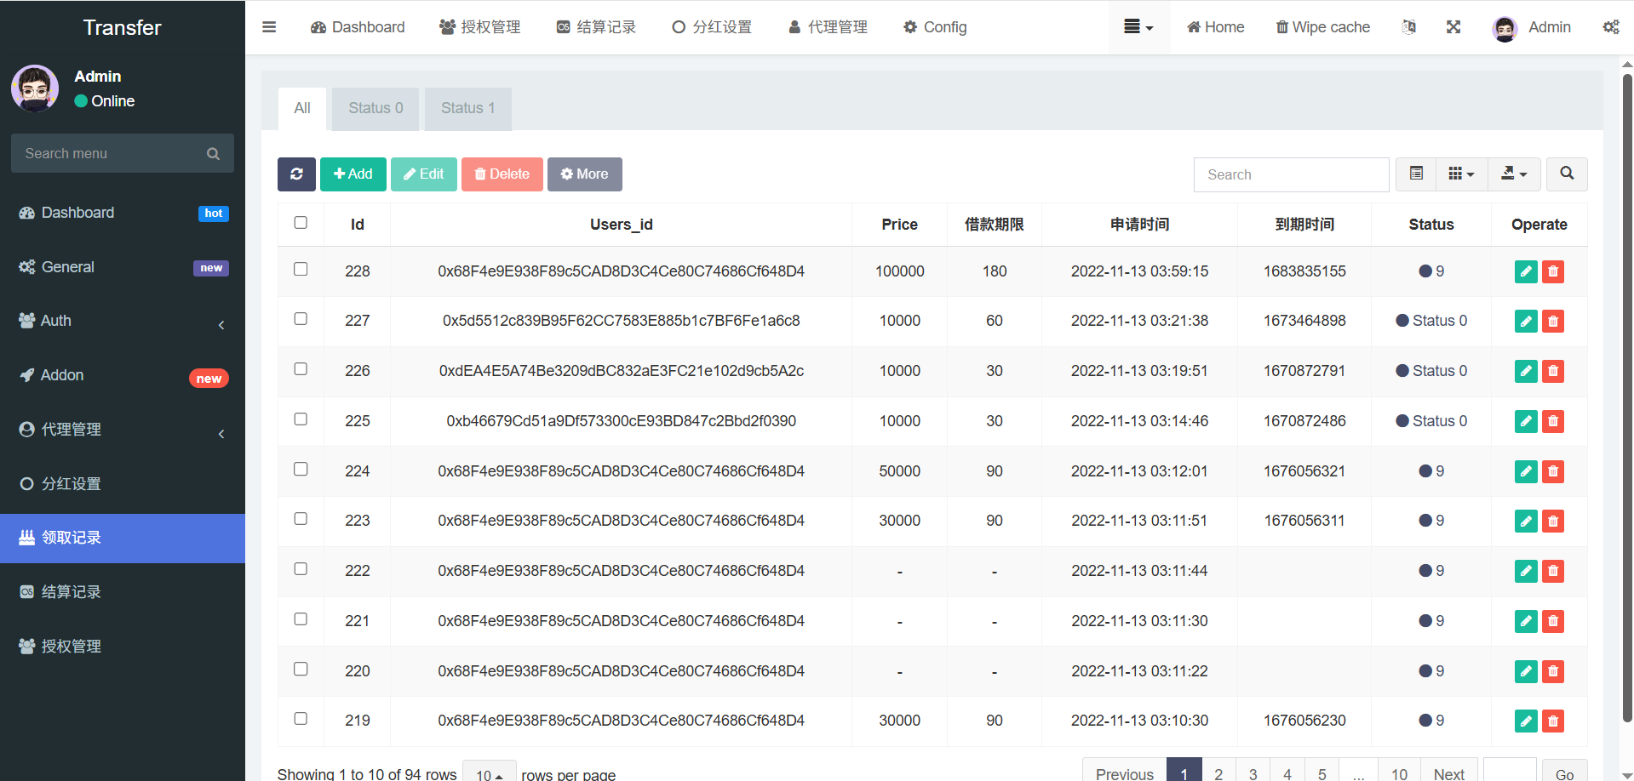This screenshot has width=1634, height=781.
Task: Toggle the sidebar hamburger menu
Action: [269, 27]
